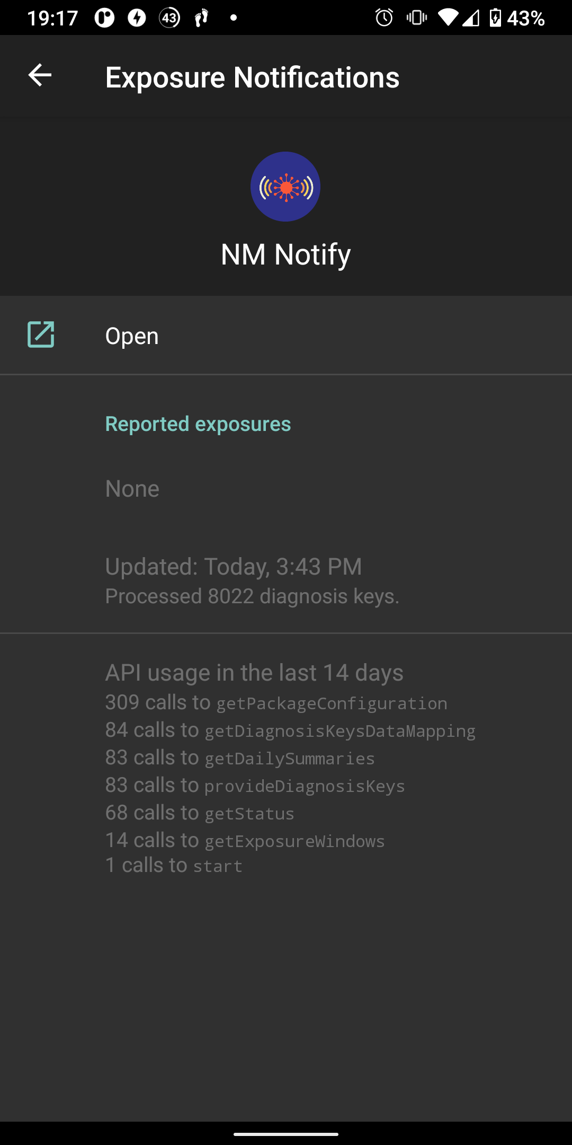572x1145 pixels.
Task: Tap the back arrow to leave Exposure Notifications
Action: [39, 76]
